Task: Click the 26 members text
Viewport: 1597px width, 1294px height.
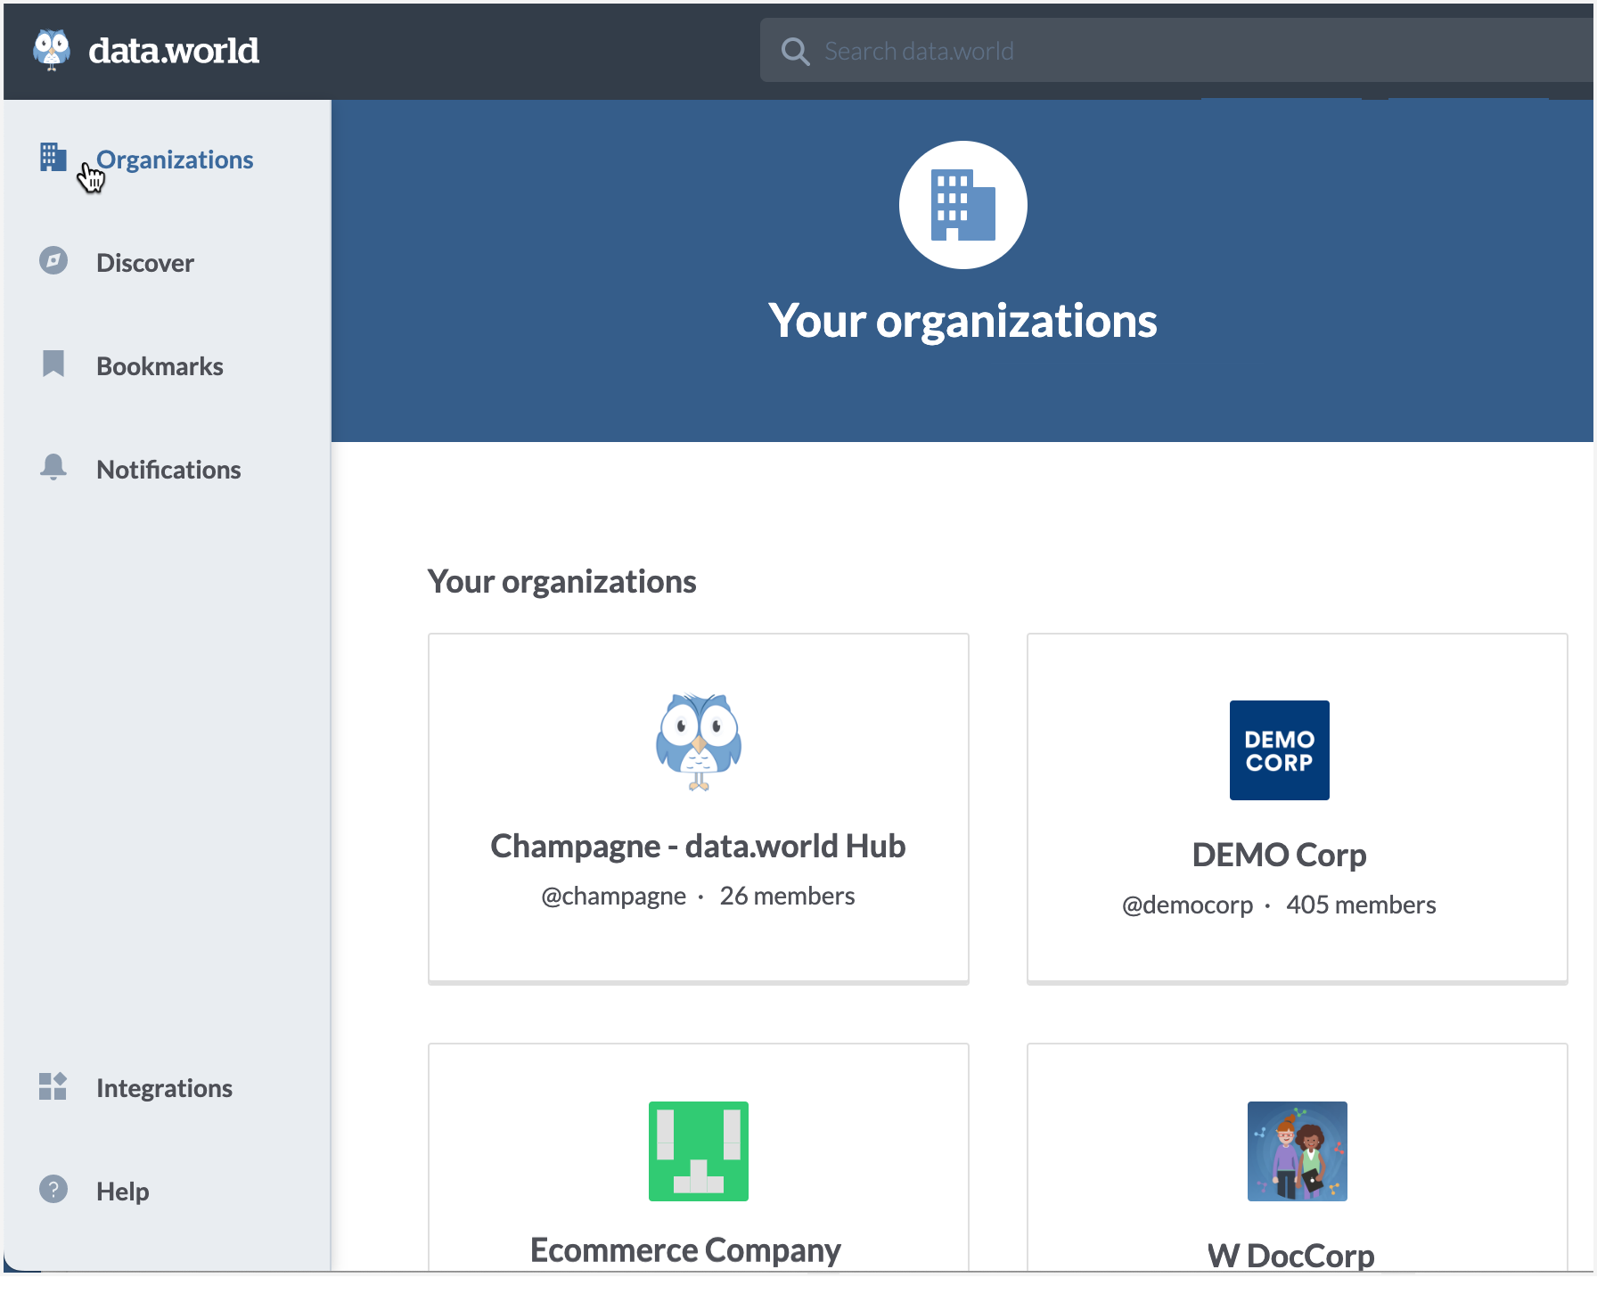Action: point(788,896)
